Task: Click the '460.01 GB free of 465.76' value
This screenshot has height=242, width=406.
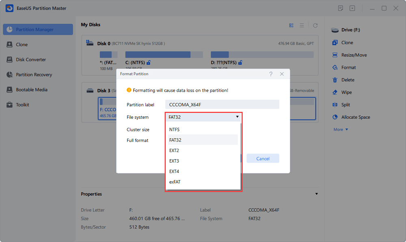Action: tap(157, 218)
